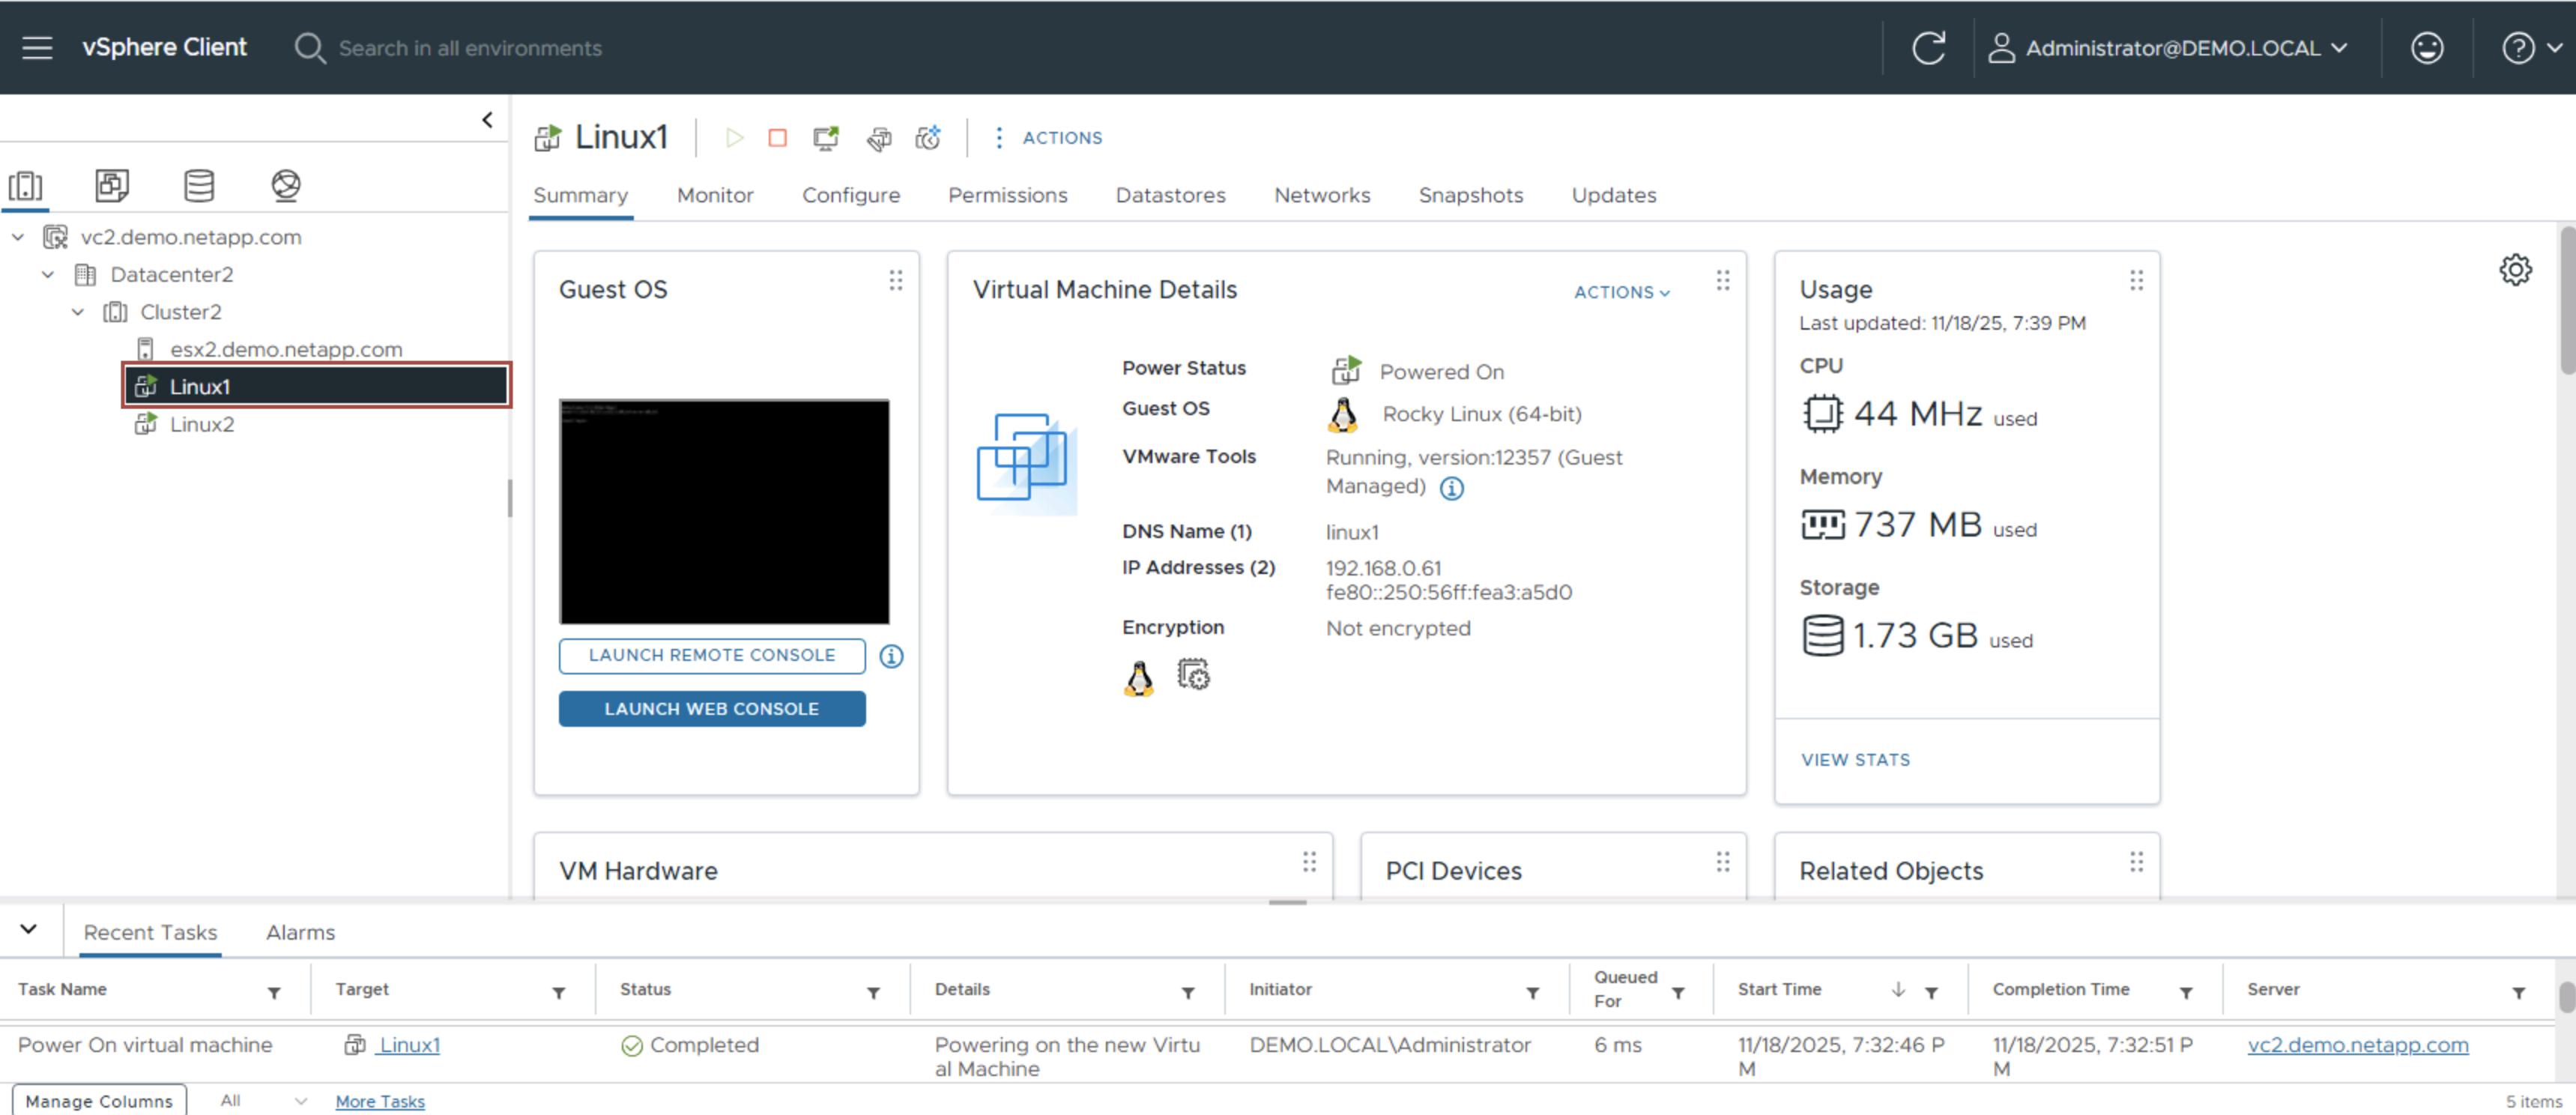Filter the Status column in Recent Tasks
This screenshot has height=1115, width=2576.
tap(873, 993)
